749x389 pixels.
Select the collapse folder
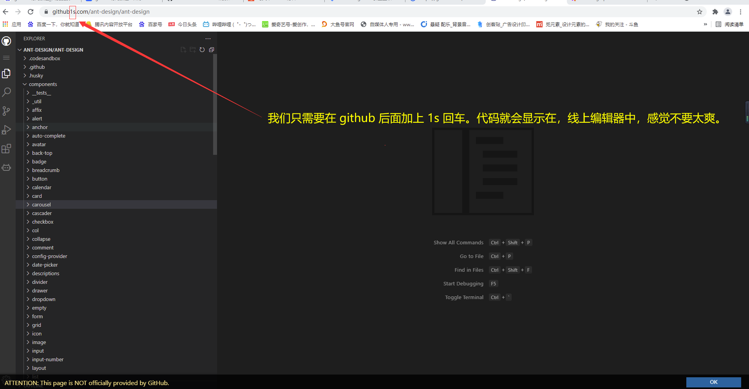click(x=116, y=239)
